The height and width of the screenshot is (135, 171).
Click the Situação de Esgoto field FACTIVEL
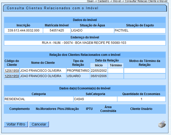pos(140,30)
